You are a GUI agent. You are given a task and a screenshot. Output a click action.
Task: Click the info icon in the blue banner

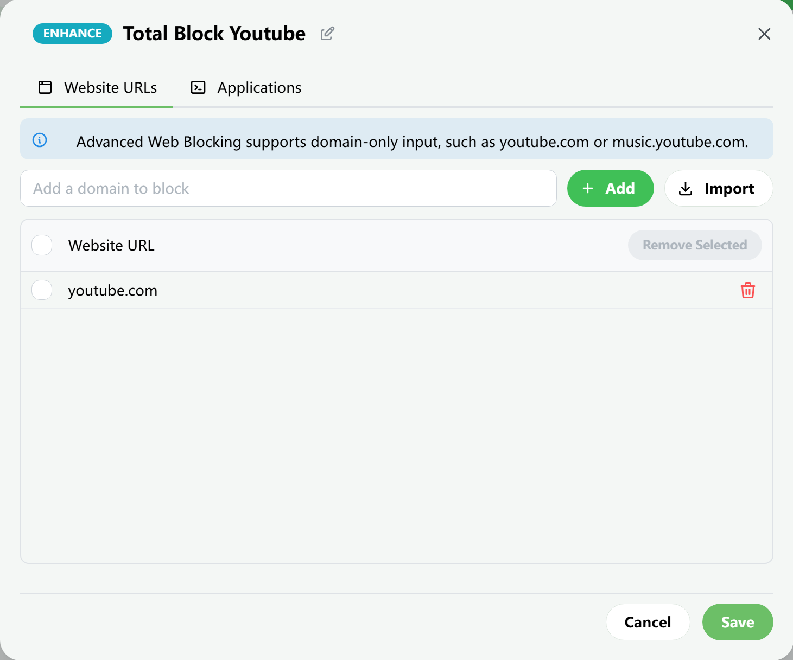click(x=40, y=140)
